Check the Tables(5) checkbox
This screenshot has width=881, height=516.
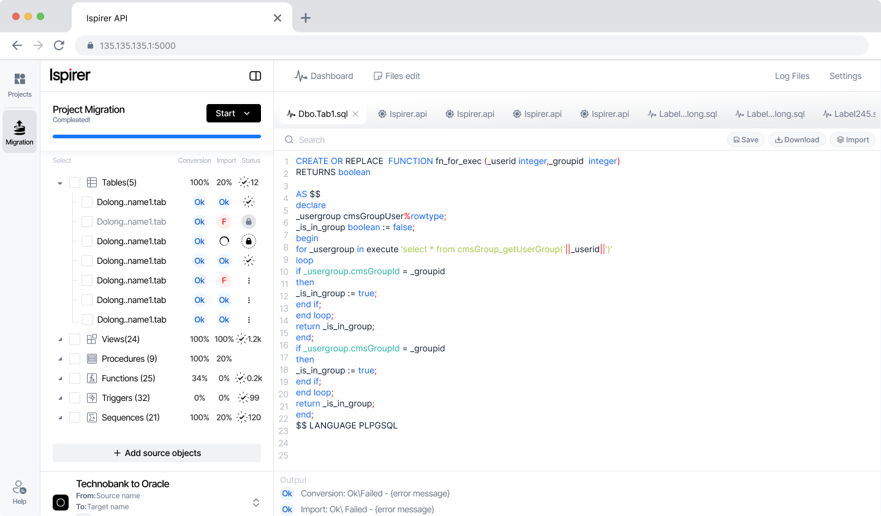[75, 182]
